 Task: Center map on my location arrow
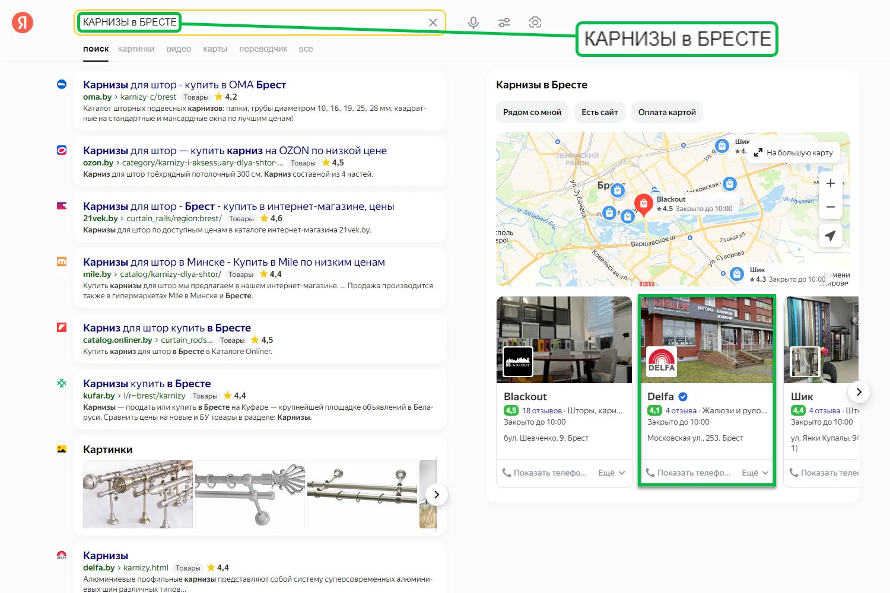coord(831,235)
